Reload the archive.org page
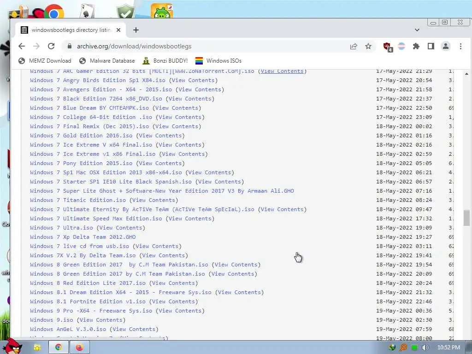This screenshot has width=472, height=354. 51,47
